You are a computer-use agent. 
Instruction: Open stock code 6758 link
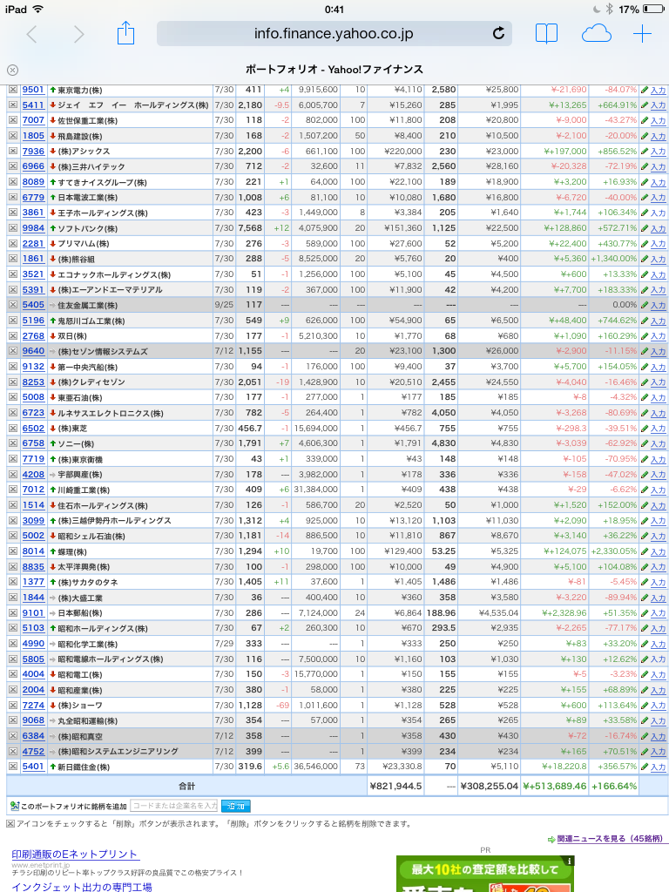33,443
